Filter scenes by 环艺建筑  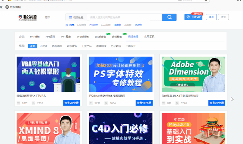pyautogui.click(x=72, y=46)
